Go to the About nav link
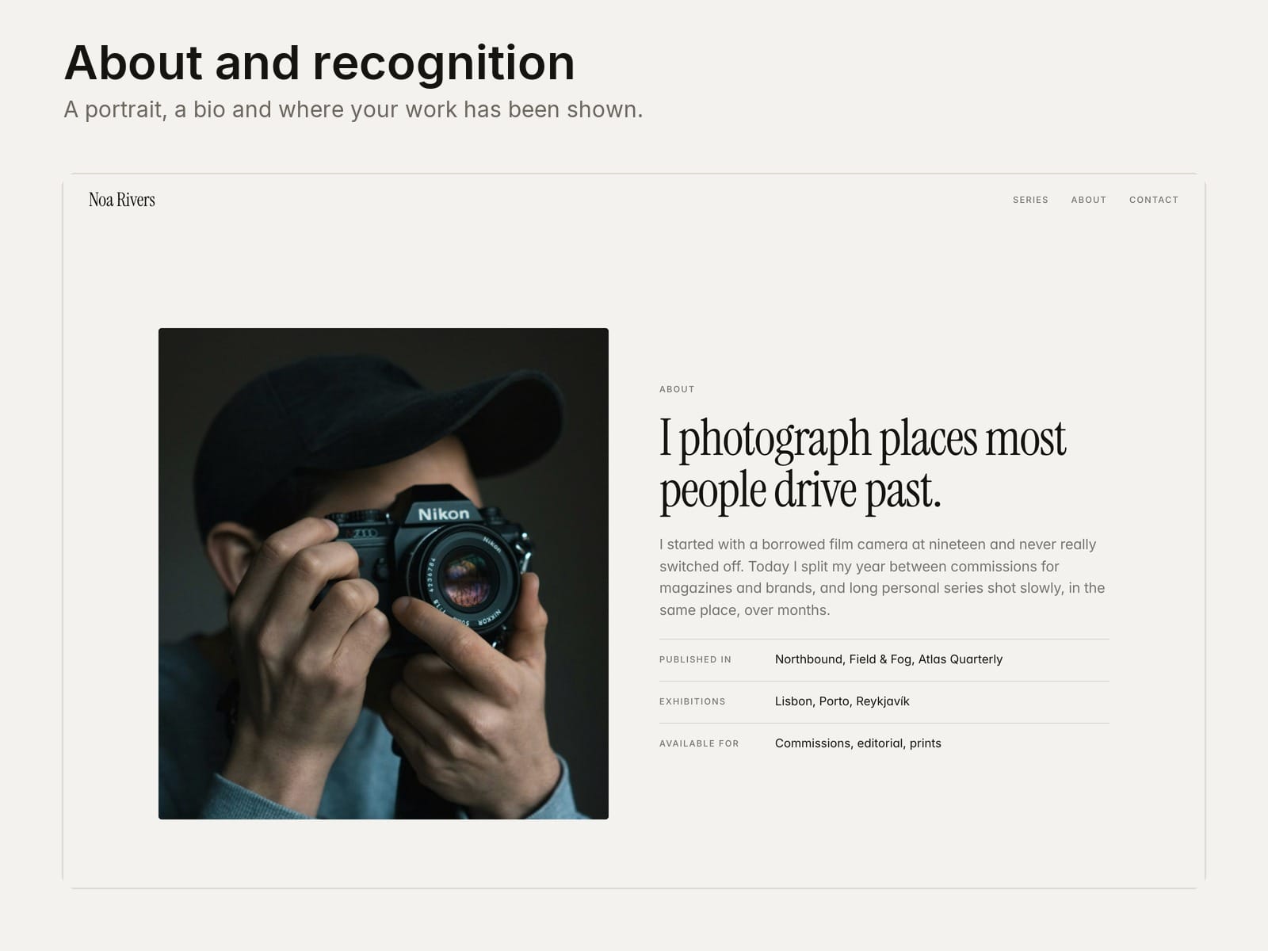This screenshot has height=951, width=1268. (x=1088, y=200)
